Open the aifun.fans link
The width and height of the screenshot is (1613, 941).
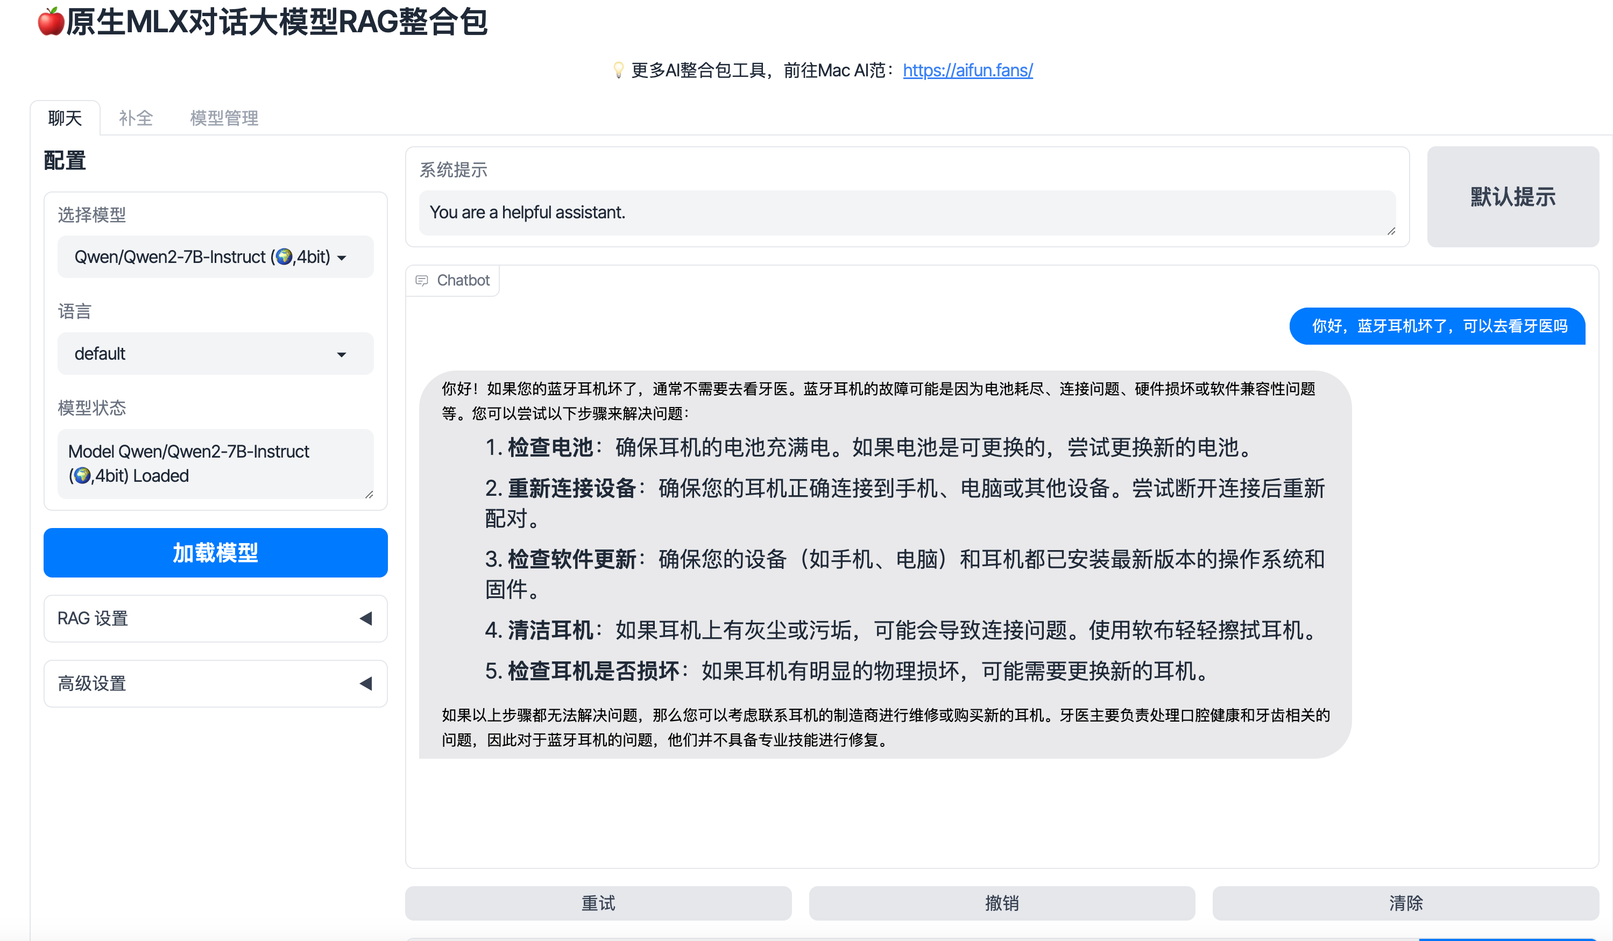coord(968,70)
